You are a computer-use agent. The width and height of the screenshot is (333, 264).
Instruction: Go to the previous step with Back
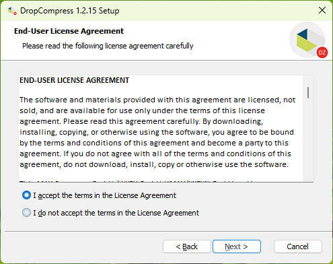[186, 246]
